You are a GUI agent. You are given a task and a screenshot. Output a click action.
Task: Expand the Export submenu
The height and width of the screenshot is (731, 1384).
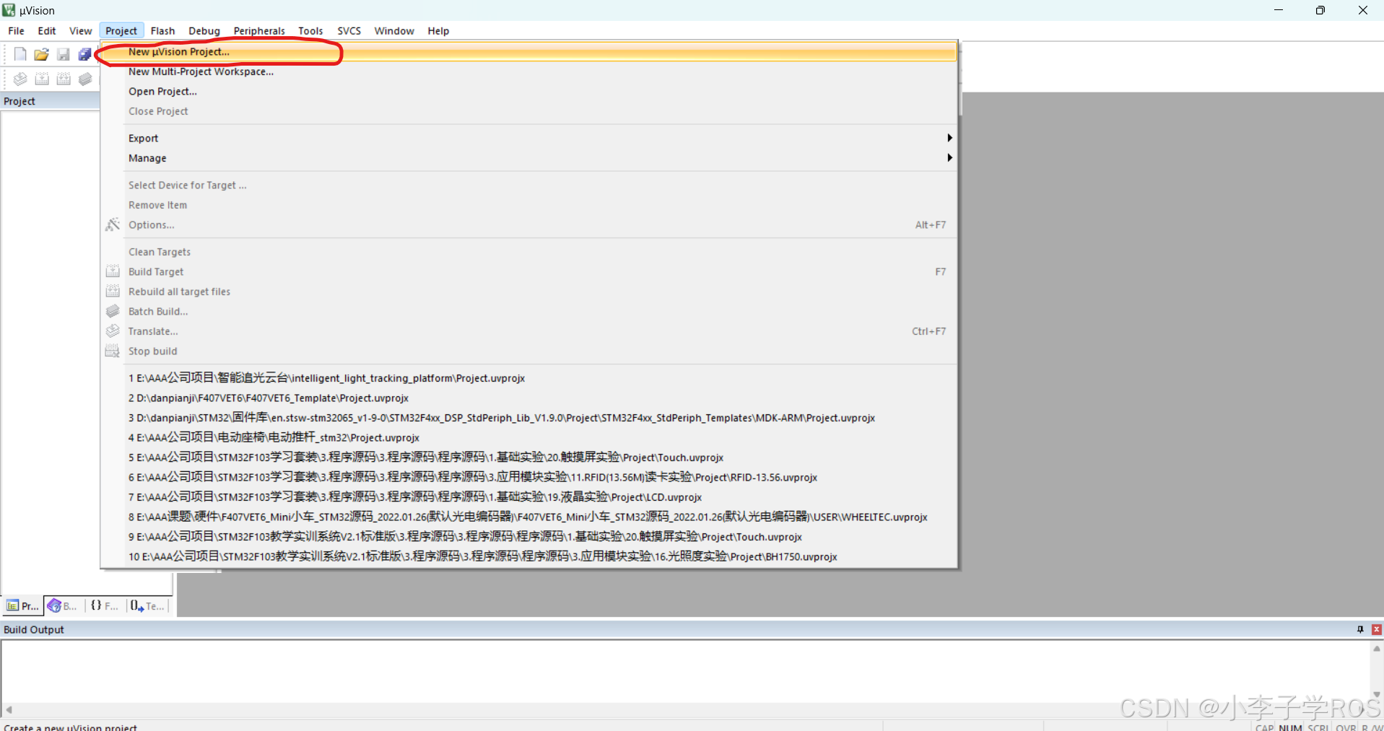(x=948, y=137)
